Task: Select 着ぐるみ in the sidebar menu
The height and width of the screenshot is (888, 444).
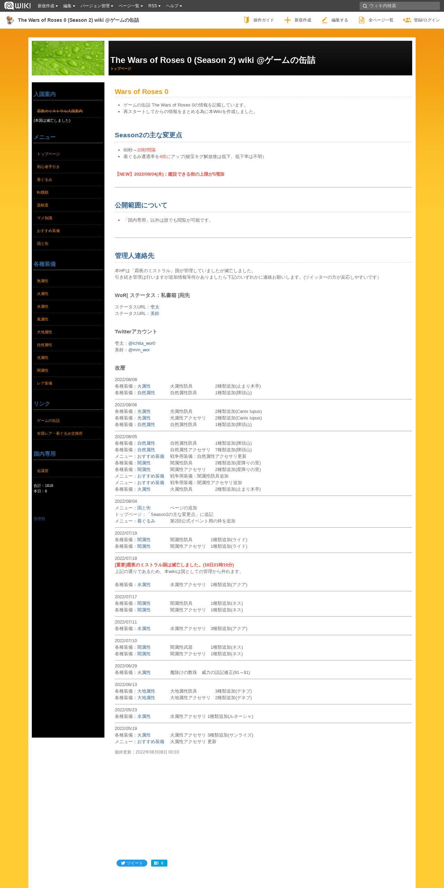Action: pos(45,179)
